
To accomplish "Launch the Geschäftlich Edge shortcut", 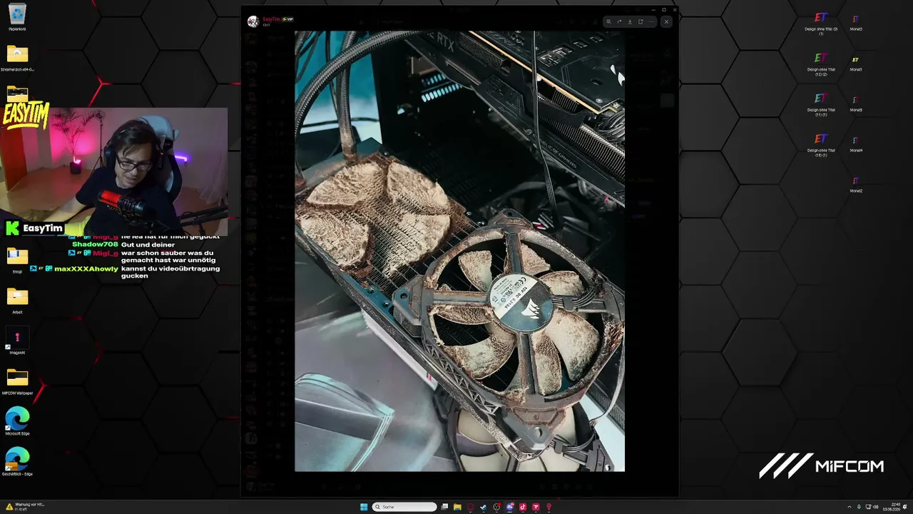I will [17, 462].
